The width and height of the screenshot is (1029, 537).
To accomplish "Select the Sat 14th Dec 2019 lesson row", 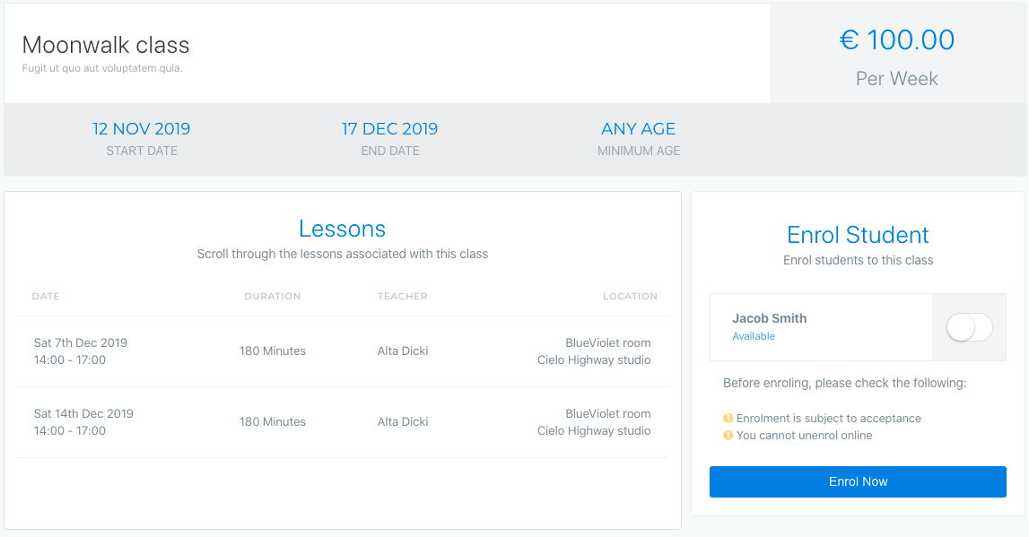I will point(343,422).
